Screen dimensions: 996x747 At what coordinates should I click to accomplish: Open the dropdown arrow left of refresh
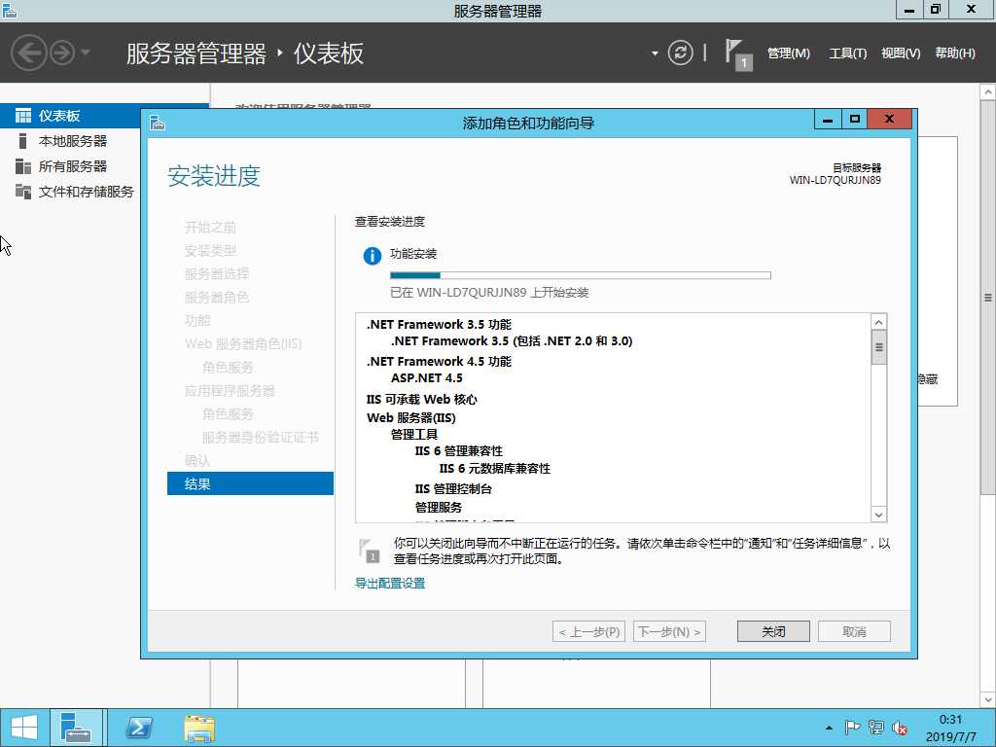pyautogui.click(x=655, y=53)
